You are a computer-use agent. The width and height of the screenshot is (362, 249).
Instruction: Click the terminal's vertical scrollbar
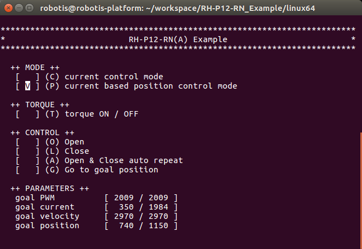[360, 186]
